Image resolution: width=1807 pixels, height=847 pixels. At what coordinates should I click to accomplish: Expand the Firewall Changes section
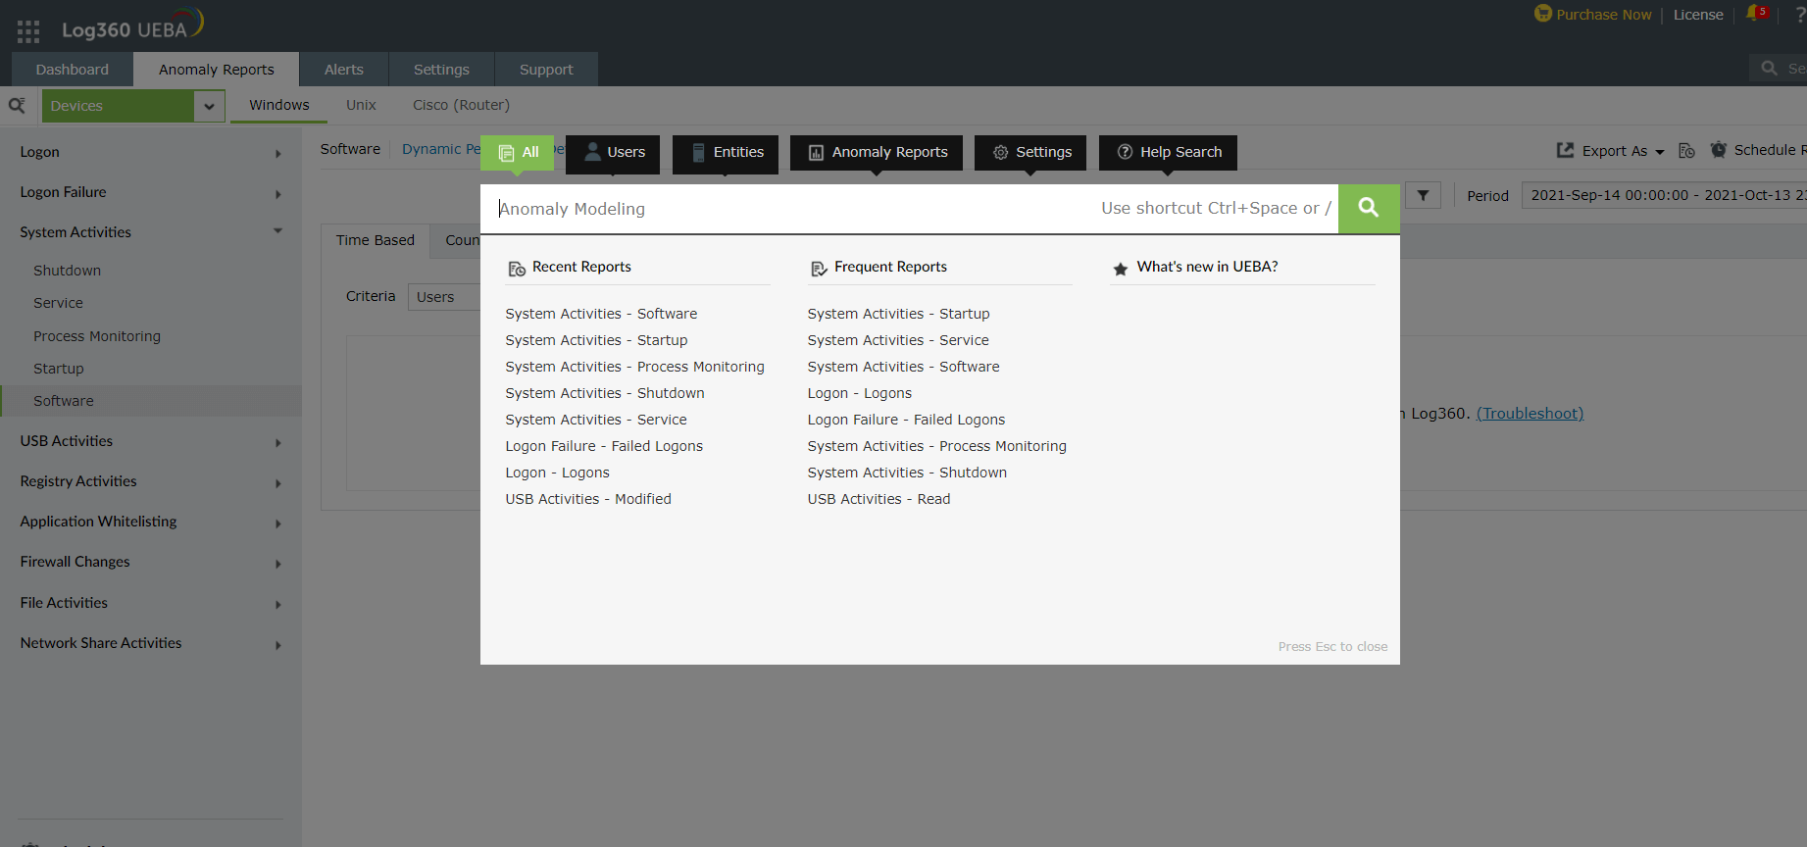coord(278,564)
